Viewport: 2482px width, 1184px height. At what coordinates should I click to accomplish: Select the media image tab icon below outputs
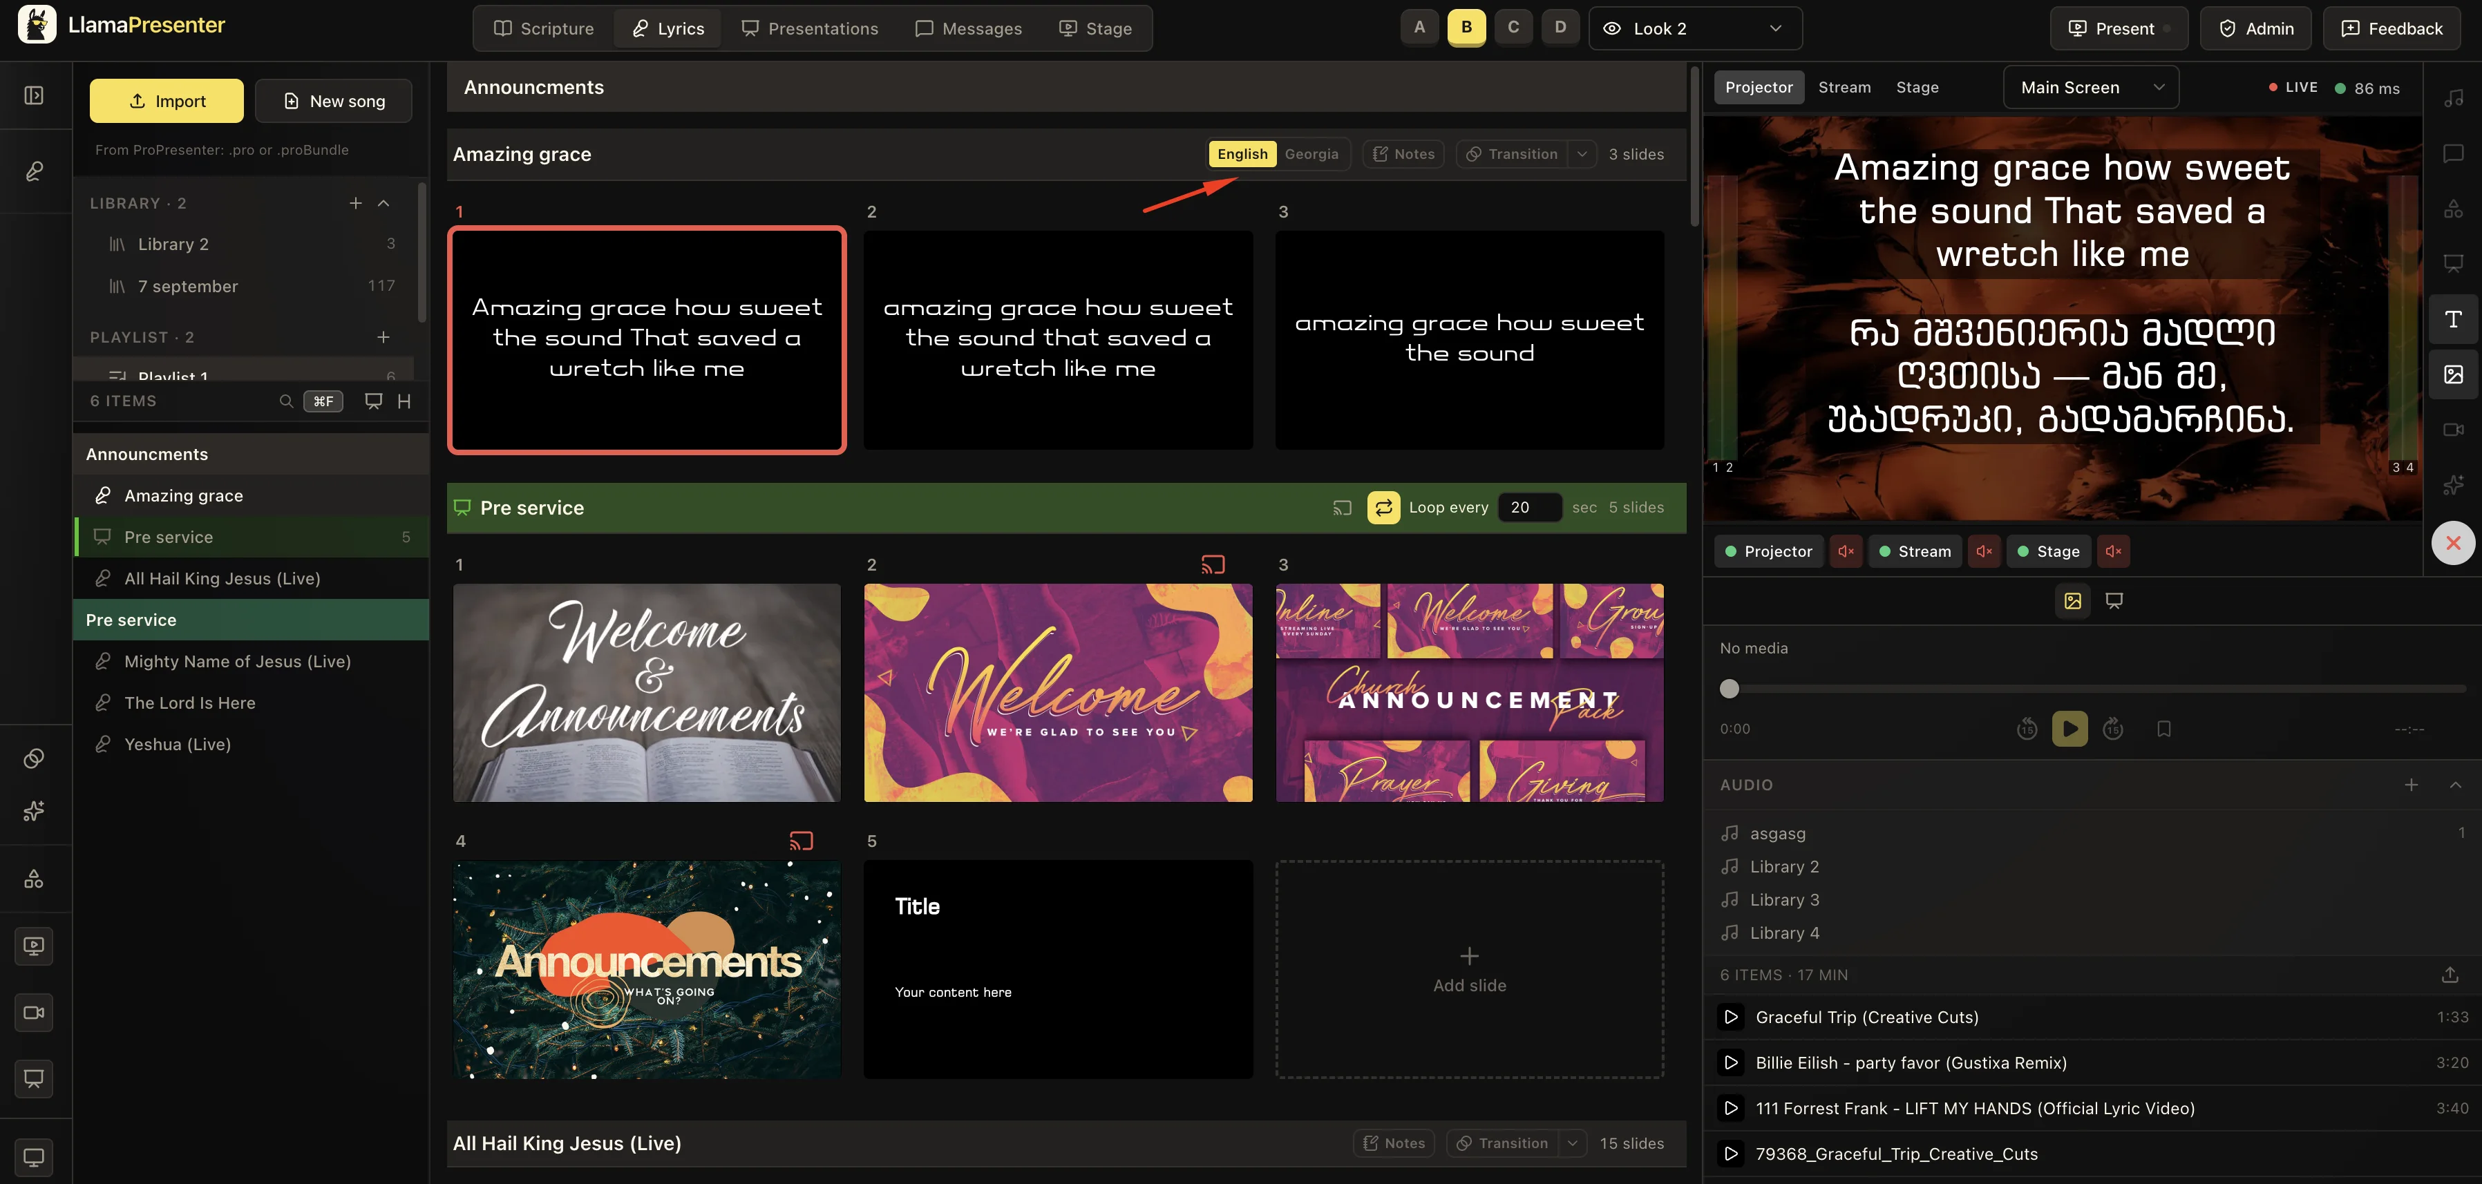(x=2072, y=601)
